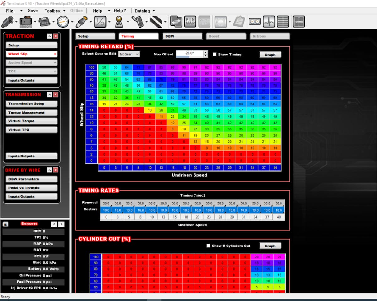Select the Timing tab
377x301 pixels.
tap(139, 36)
